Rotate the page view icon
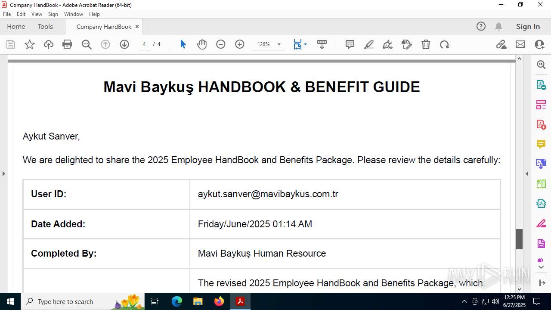This screenshot has width=551, height=310. (x=445, y=44)
